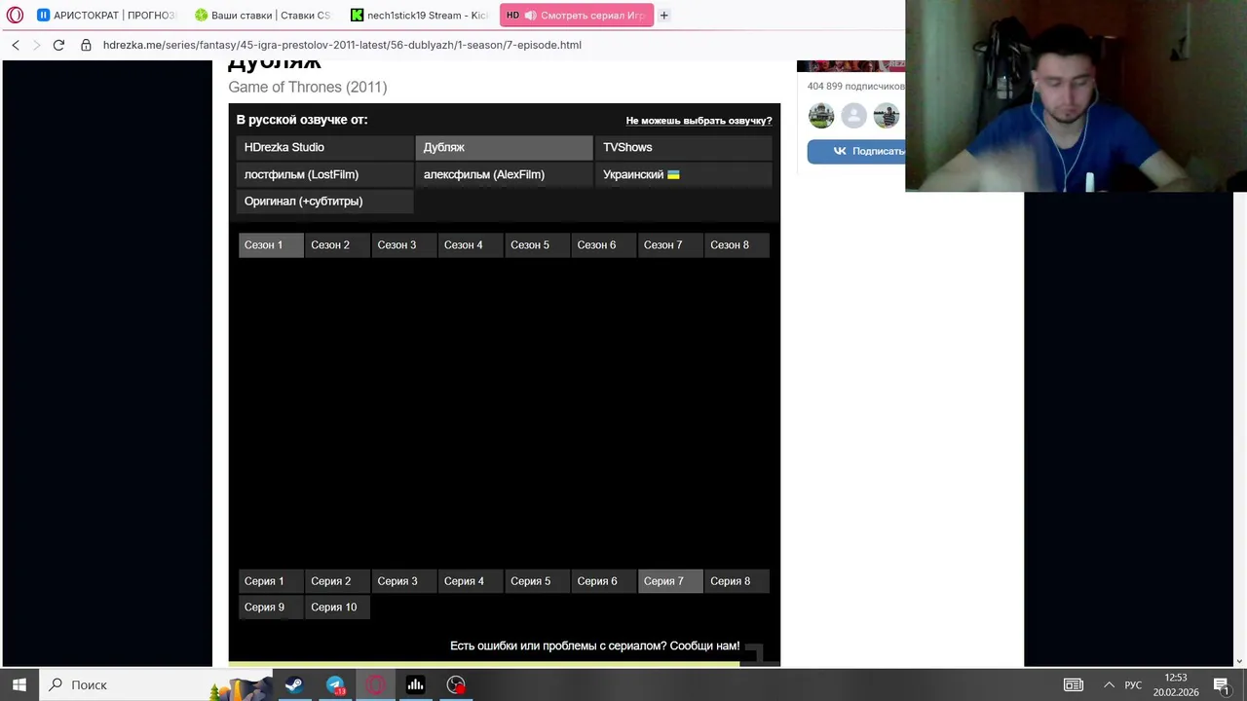Viewport: 1247px width, 701px height.
Task: Open third VK subscriber avatar
Action: pos(886,116)
